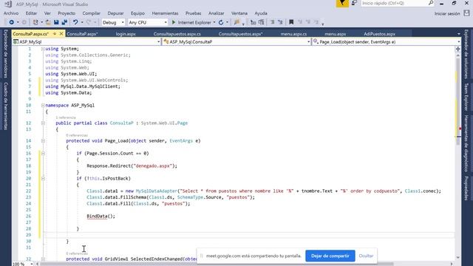The height and width of the screenshot is (266, 473).
Task: Click the Find in Files toolbar icon
Action: point(236,22)
